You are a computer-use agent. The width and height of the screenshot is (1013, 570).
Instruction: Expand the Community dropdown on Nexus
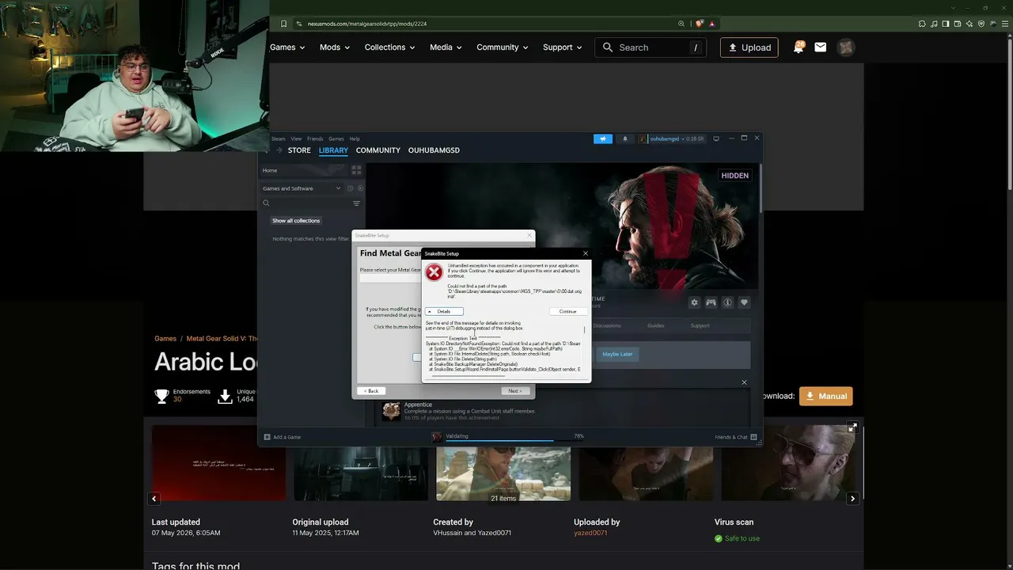(503, 47)
